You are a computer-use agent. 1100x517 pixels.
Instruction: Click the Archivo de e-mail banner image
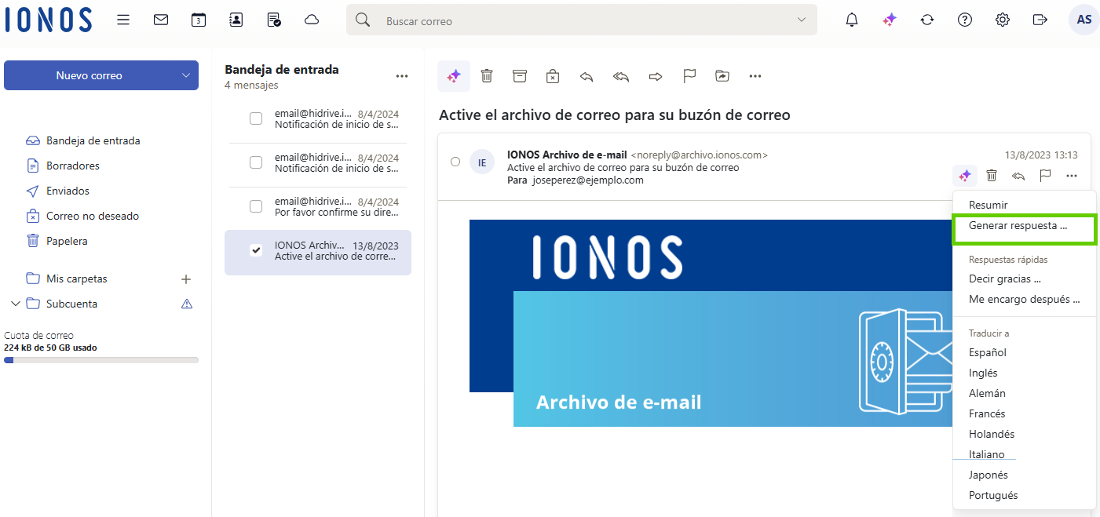(x=711, y=322)
